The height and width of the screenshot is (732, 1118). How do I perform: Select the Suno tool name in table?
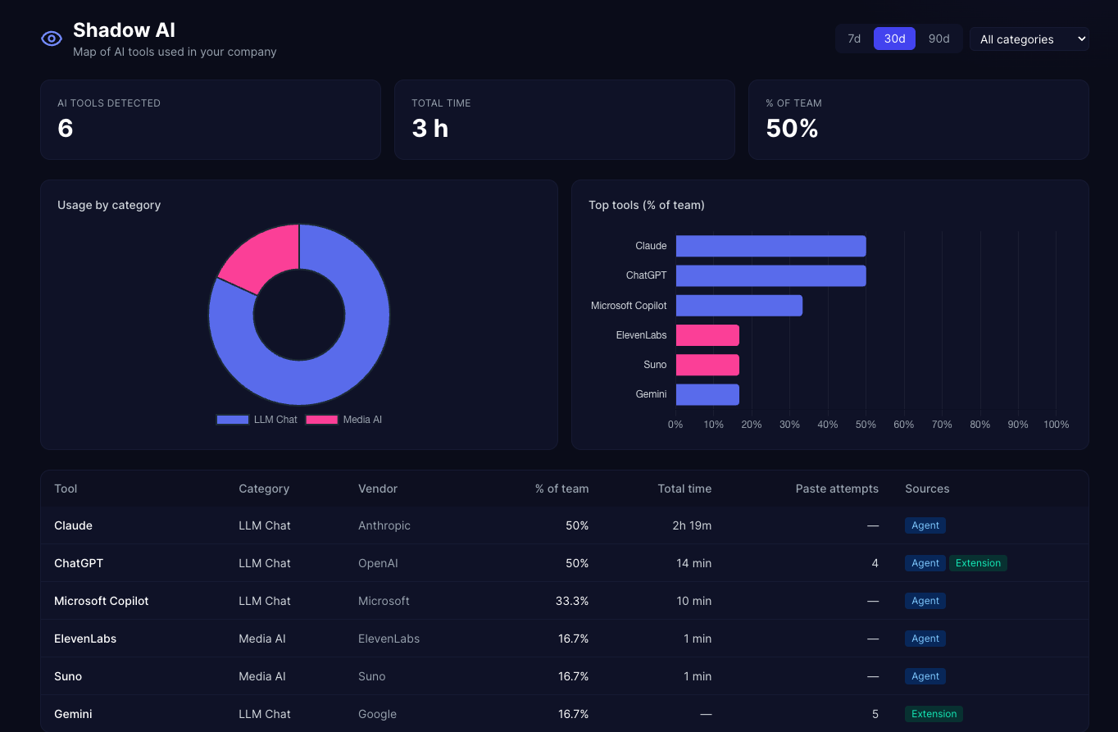(x=68, y=676)
